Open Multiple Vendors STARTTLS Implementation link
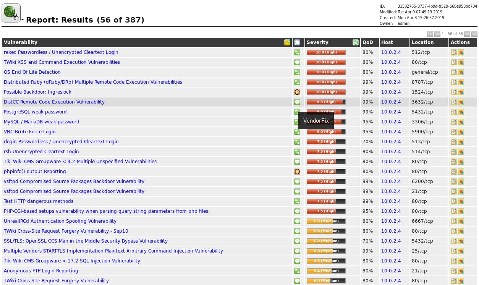This screenshot has width=479, height=285. [113, 251]
